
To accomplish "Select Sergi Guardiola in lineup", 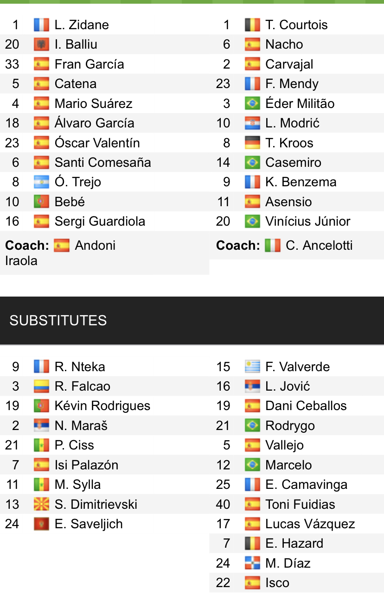I will tap(100, 221).
